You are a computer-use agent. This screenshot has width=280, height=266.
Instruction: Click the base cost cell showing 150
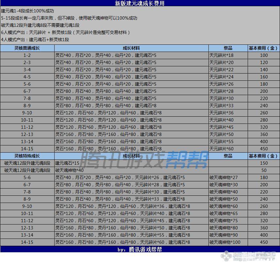click(264, 163)
